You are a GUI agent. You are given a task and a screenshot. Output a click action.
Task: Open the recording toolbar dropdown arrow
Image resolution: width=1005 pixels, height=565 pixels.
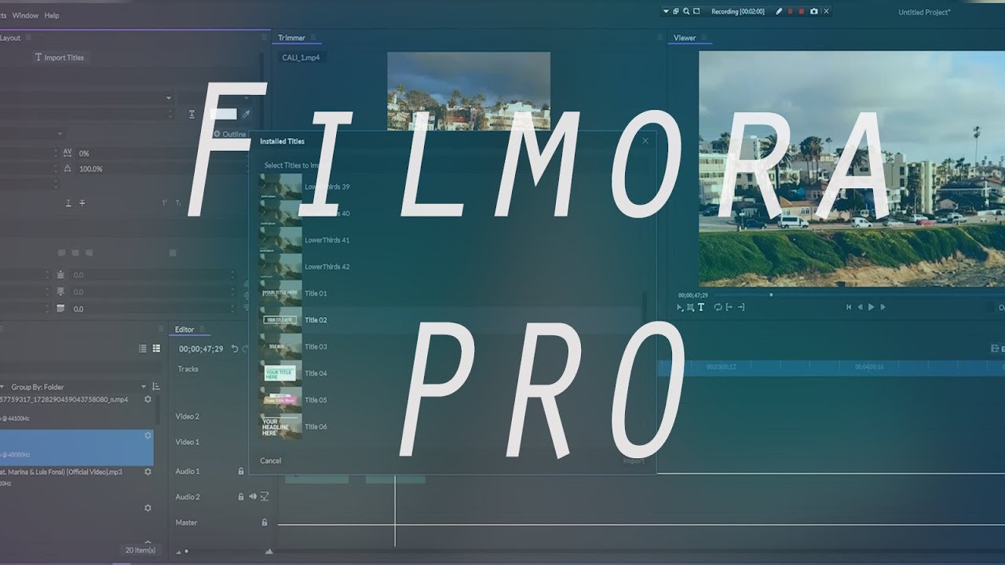(x=667, y=12)
